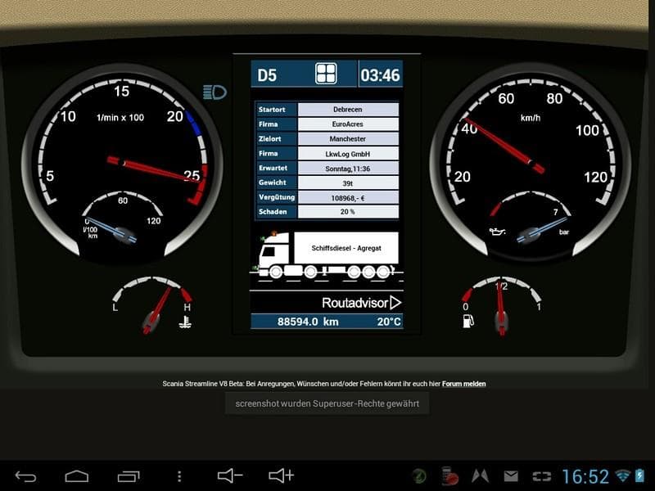Open the Android recent apps button
Image resolution: width=655 pixels, height=491 pixels.
pos(129,476)
